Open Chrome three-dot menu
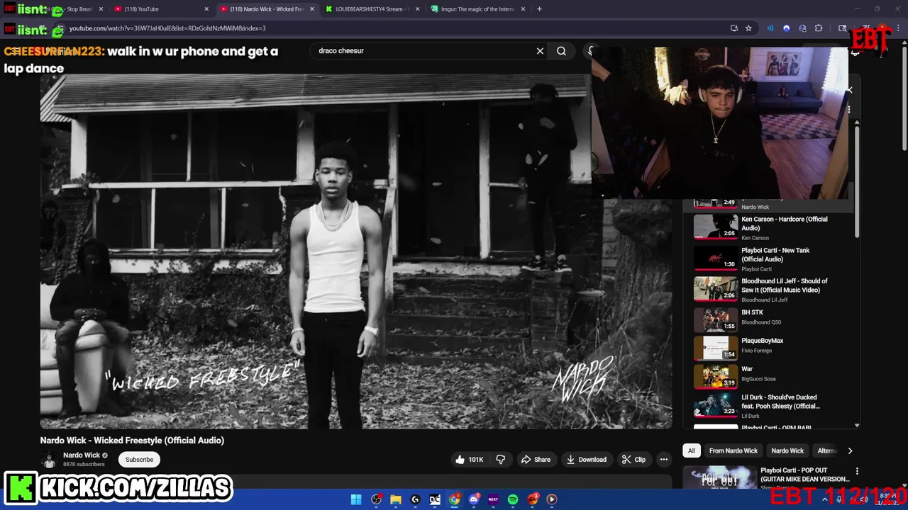The width and height of the screenshot is (908, 510). pyautogui.click(x=898, y=28)
